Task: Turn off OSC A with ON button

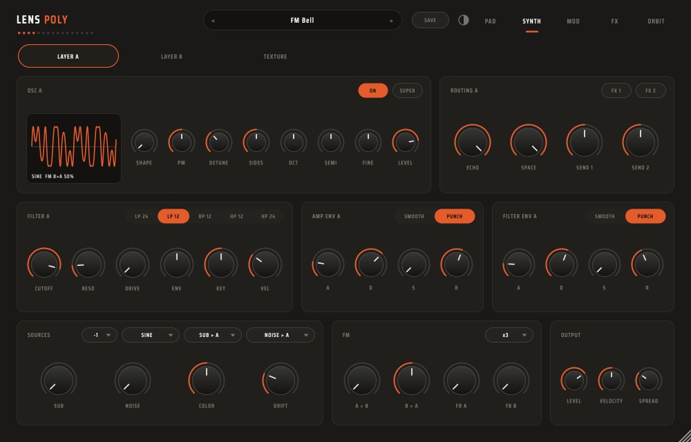Action: pyautogui.click(x=373, y=90)
